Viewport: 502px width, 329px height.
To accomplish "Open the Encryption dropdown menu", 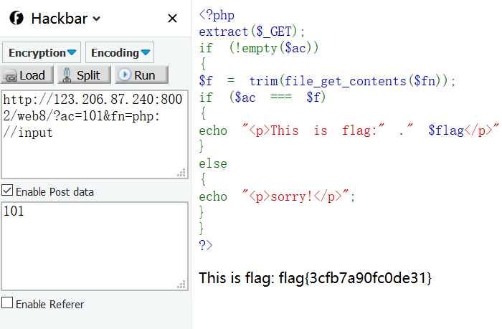I will pyautogui.click(x=42, y=52).
